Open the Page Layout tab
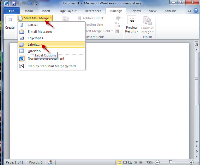This screenshot has width=200, height=165. coord(67,11)
